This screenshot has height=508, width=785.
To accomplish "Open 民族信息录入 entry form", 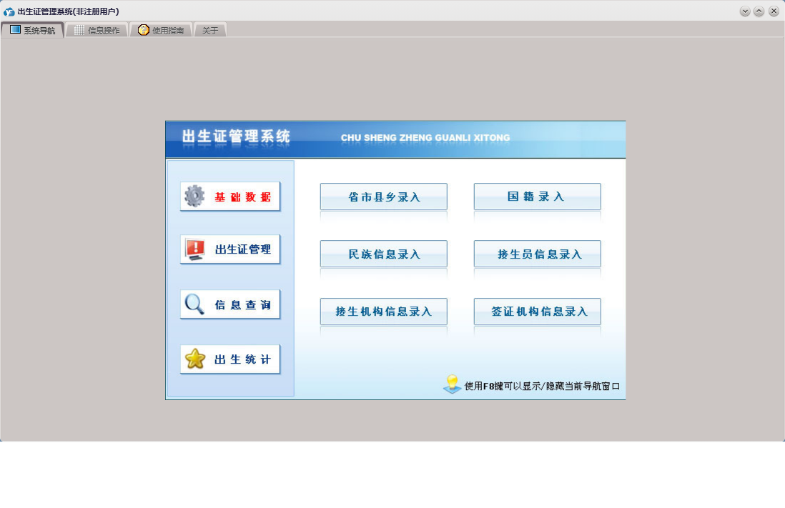I will tap(383, 254).
